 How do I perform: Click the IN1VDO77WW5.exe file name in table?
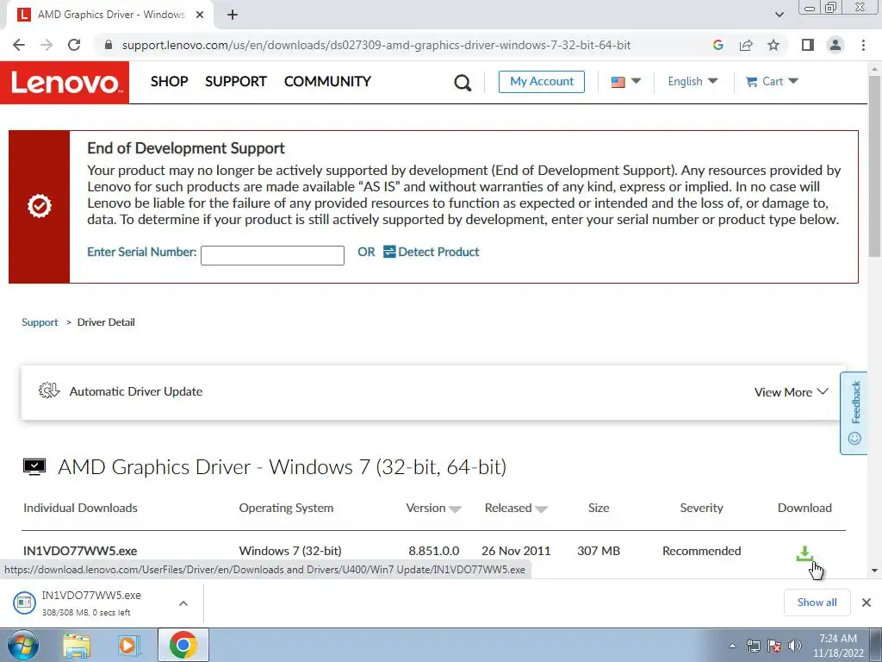tap(80, 551)
